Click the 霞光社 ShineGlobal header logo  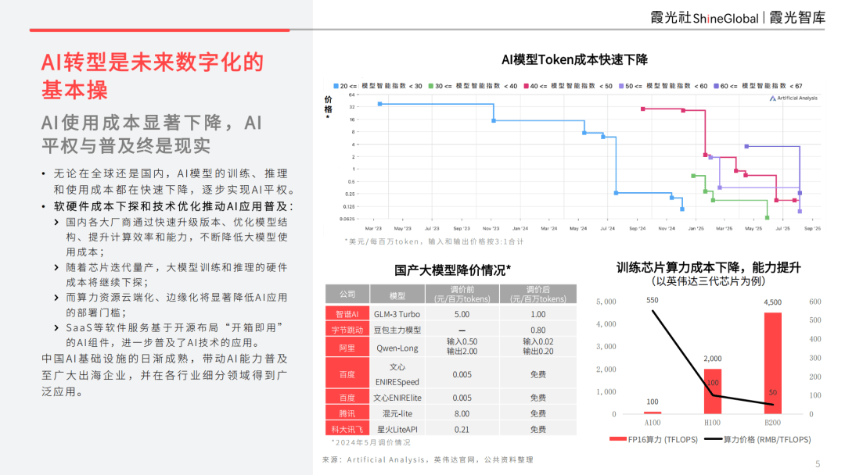(x=704, y=18)
